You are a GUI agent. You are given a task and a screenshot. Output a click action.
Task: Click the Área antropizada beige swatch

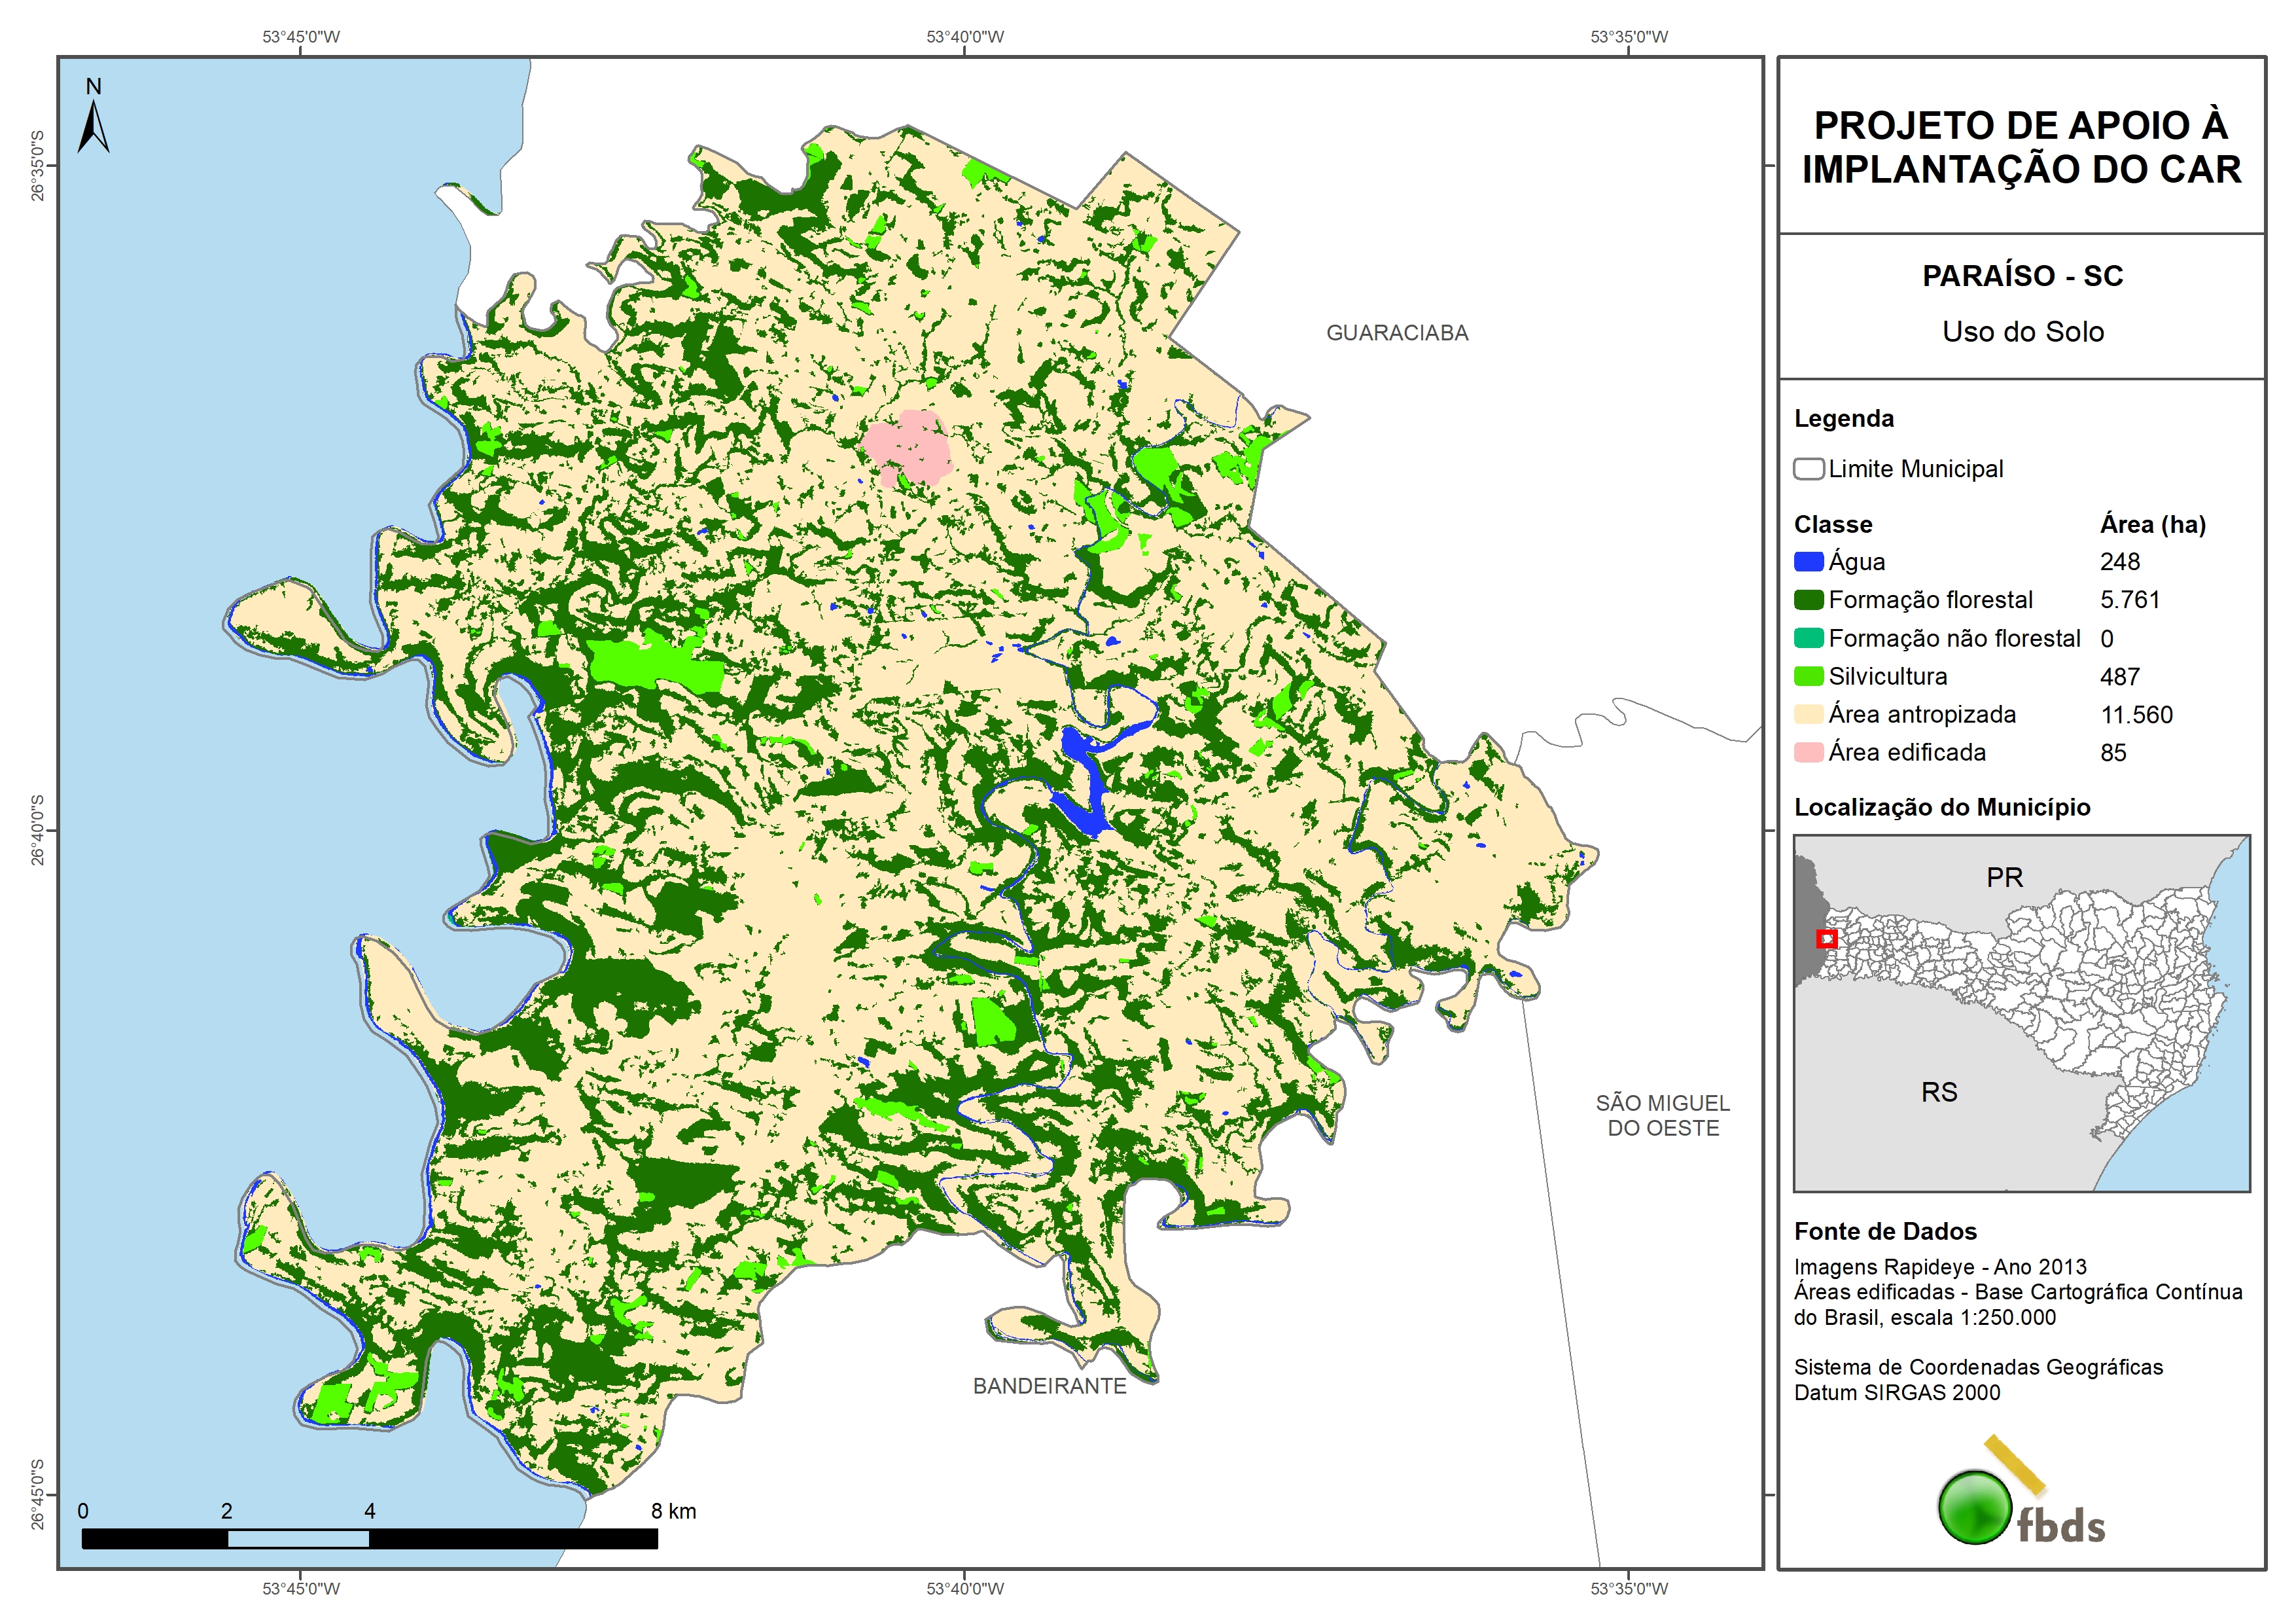click(x=1808, y=714)
